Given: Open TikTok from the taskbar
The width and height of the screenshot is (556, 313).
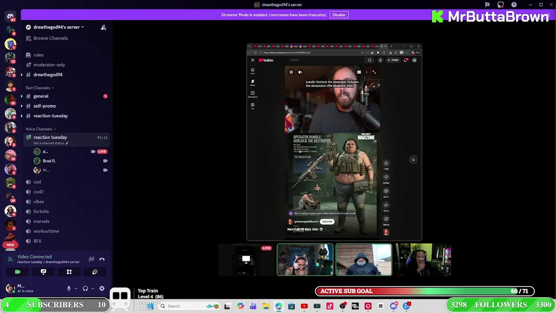Looking at the screenshot, I should coord(330,306).
